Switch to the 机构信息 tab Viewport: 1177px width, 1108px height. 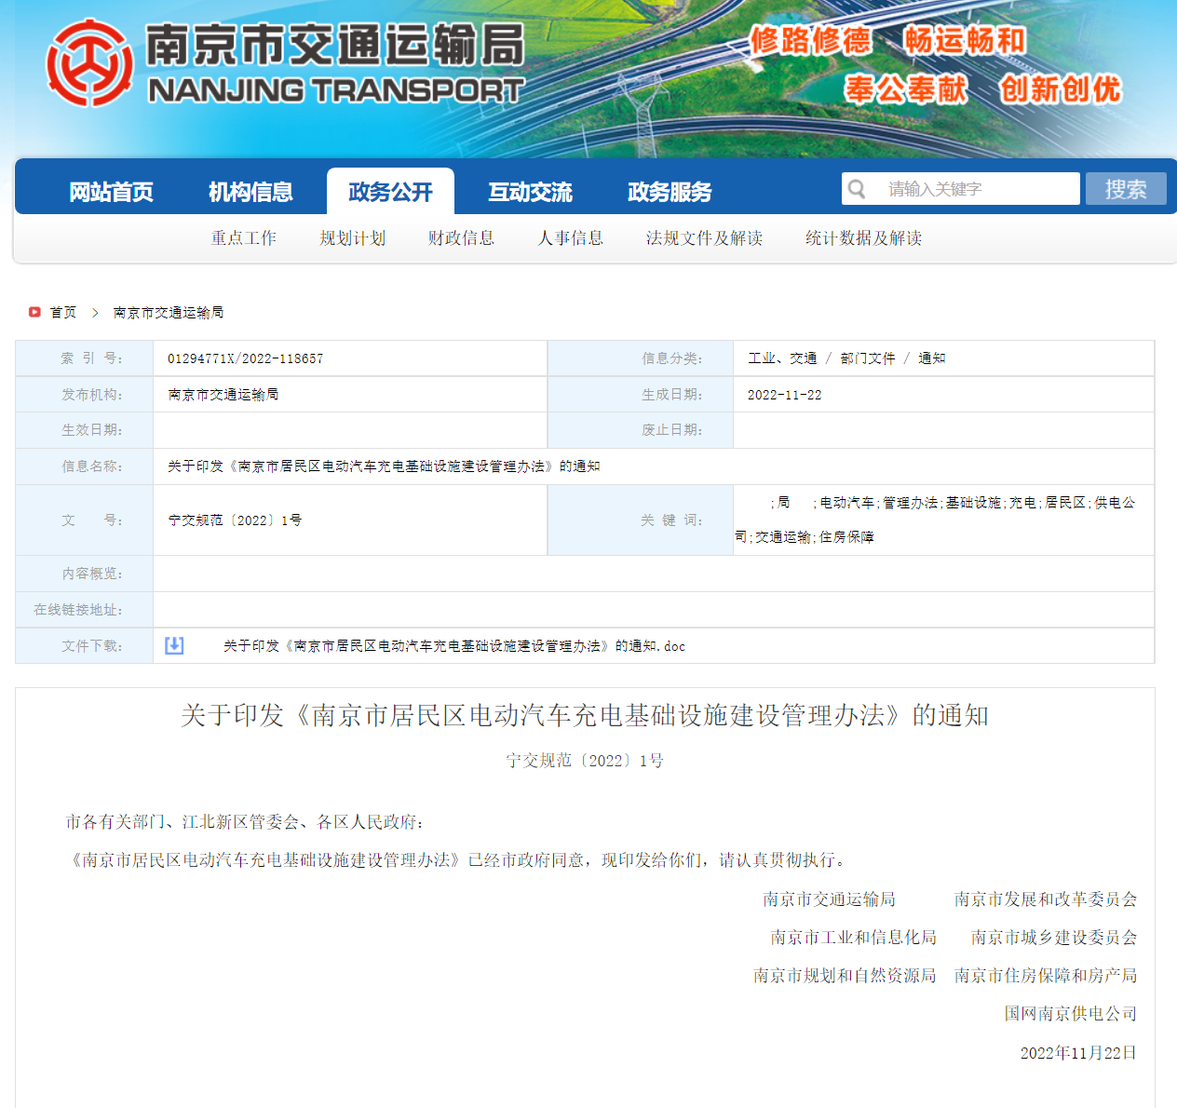(x=250, y=192)
